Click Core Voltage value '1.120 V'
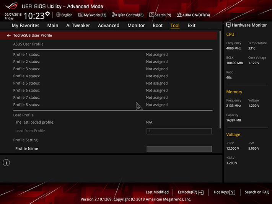This screenshot has height=204, width=272. [254, 63]
